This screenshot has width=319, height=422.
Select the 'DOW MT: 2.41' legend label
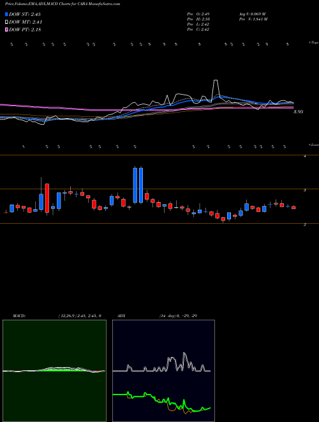26,22
